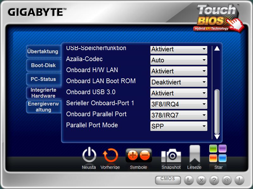Viewport: 253px width, 189px height.
Task: Click the green Start tile
Action: (x=213, y=149)
